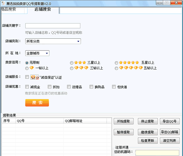
Task: Select the 五星以上 radio button
Action: point(116,63)
